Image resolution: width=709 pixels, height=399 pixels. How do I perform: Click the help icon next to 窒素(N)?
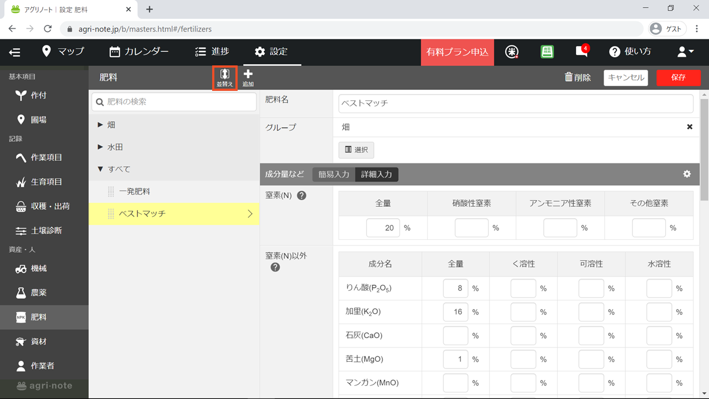click(x=302, y=196)
